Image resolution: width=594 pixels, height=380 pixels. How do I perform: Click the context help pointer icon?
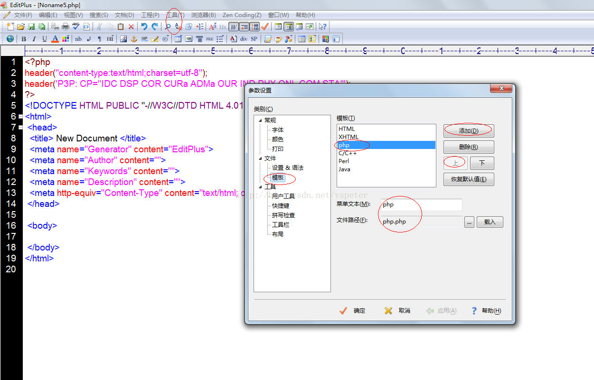323,27
